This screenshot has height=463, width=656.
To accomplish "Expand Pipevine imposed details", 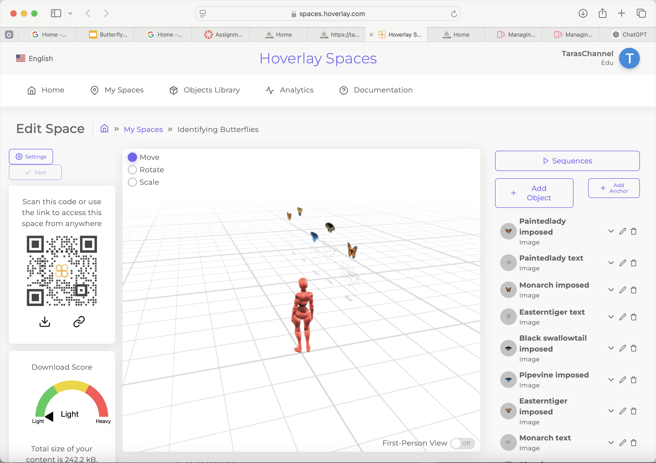I will pyautogui.click(x=611, y=380).
